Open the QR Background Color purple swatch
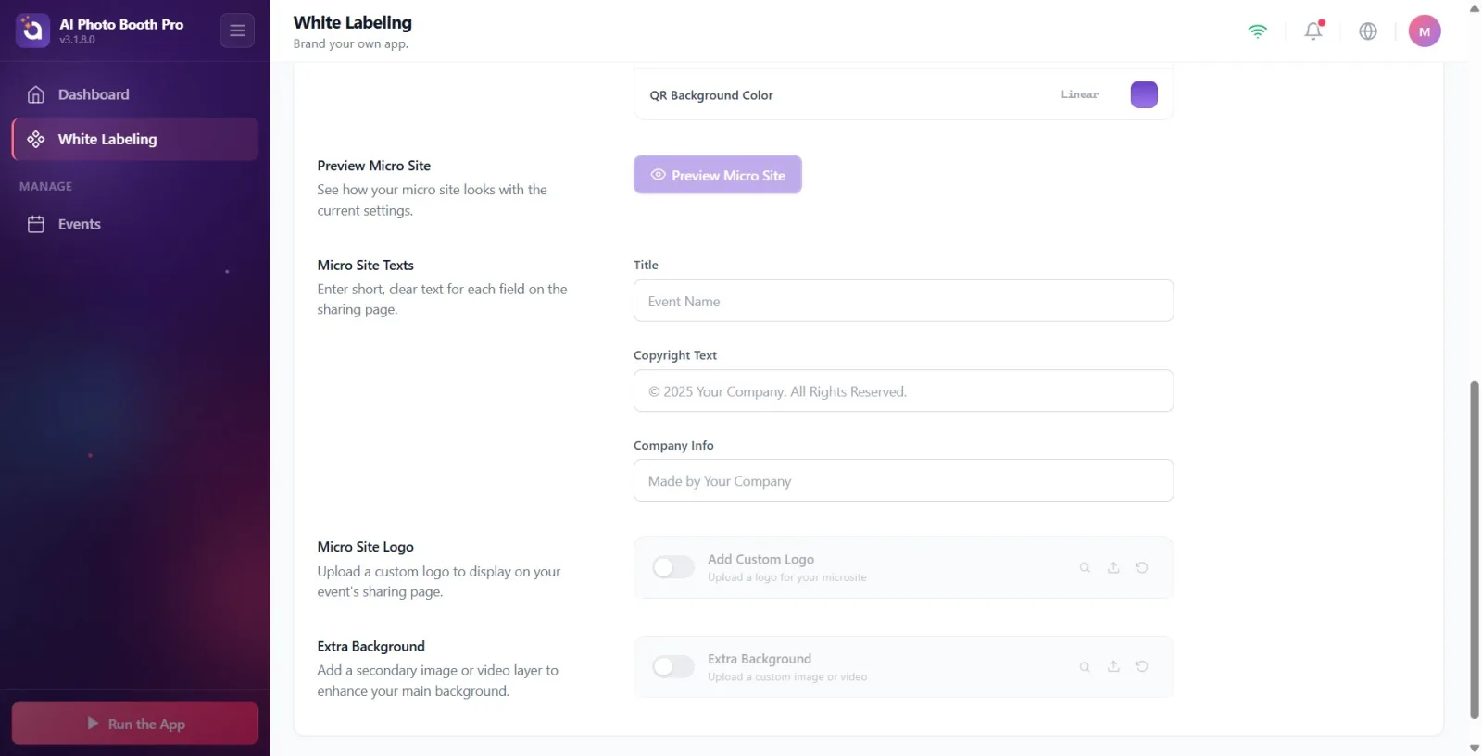Image resolution: width=1482 pixels, height=756 pixels. pyautogui.click(x=1144, y=94)
